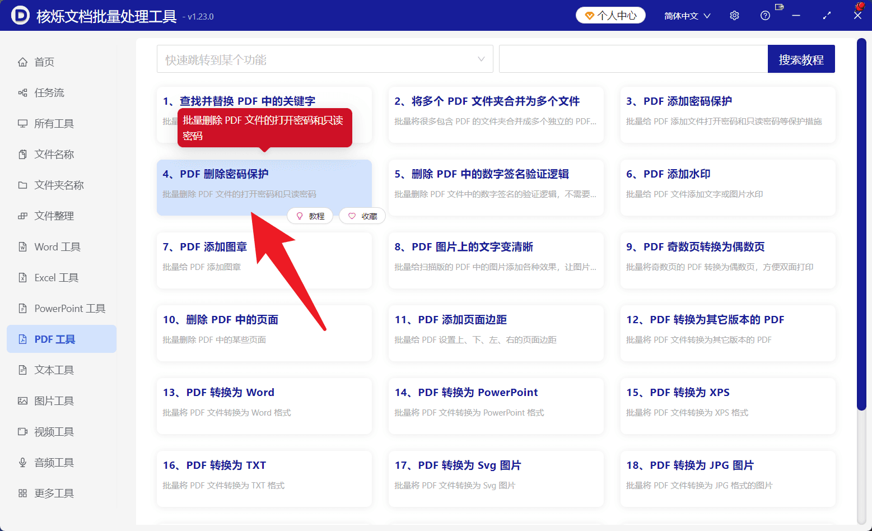The height and width of the screenshot is (531, 872).
Task: Open tool 5 删除 PDF 中的数字签名验证逻辑
Action: (x=496, y=188)
